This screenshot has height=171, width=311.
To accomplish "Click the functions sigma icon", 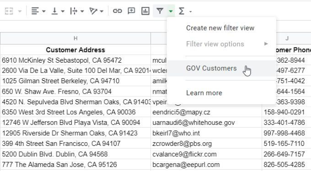I will pyautogui.click(x=182, y=11).
